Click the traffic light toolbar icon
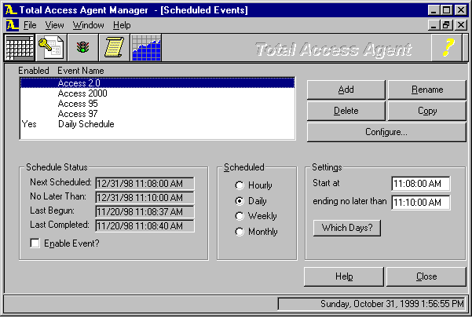The image size is (472, 322). pos(82,48)
